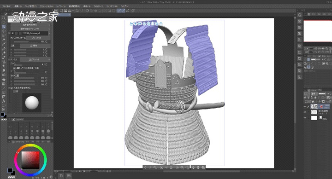Select the Gradient tool
The width and height of the screenshot is (332, 179).
click(x=4, y=84)
